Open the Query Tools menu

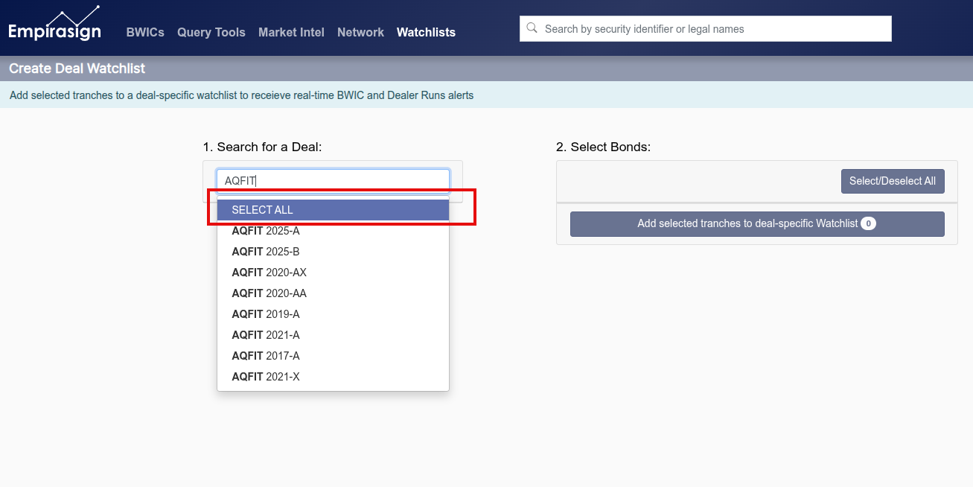tap(211, 32)
